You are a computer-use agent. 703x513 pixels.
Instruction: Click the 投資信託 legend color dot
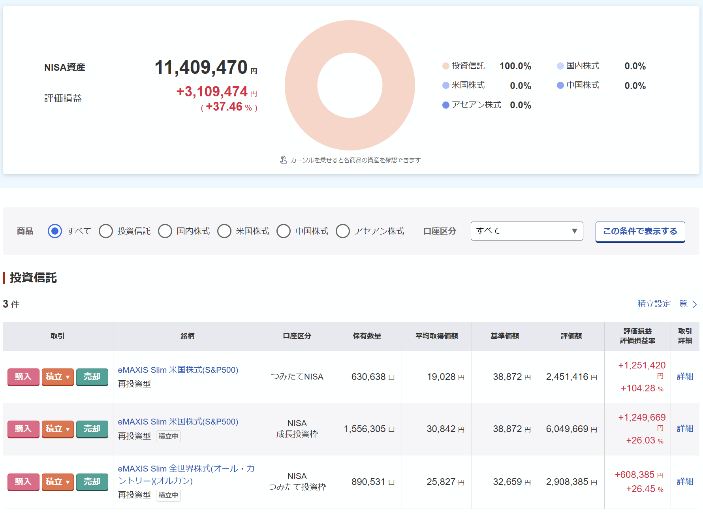[x=446, y=66]
